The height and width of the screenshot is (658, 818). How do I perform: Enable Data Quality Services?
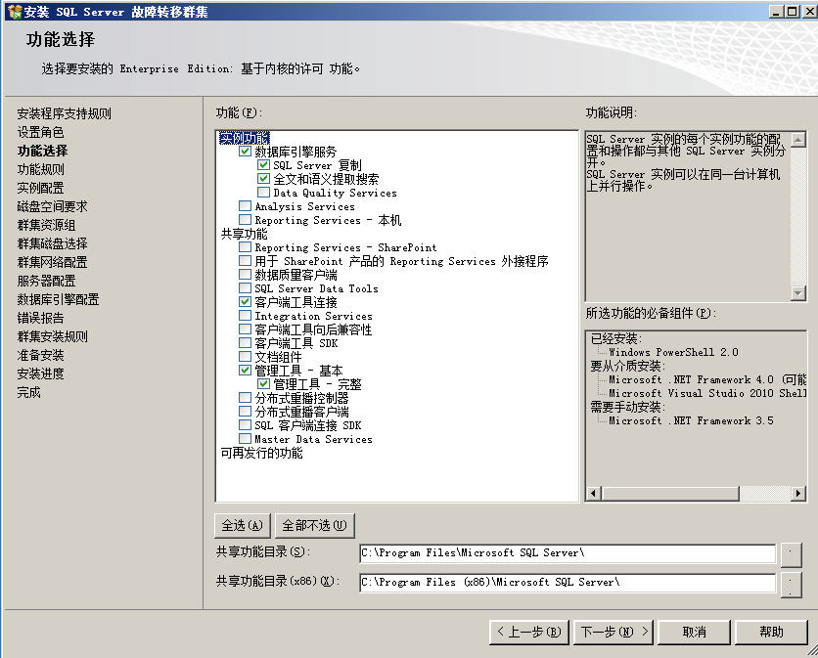pos(262,193)
